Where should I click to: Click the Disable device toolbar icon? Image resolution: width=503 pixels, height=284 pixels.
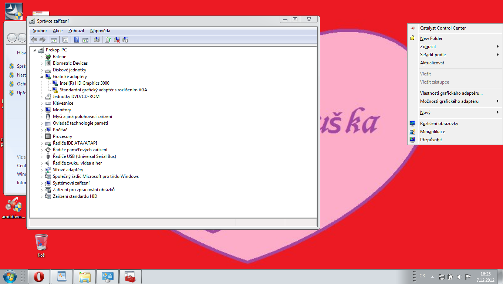[125, 40]
